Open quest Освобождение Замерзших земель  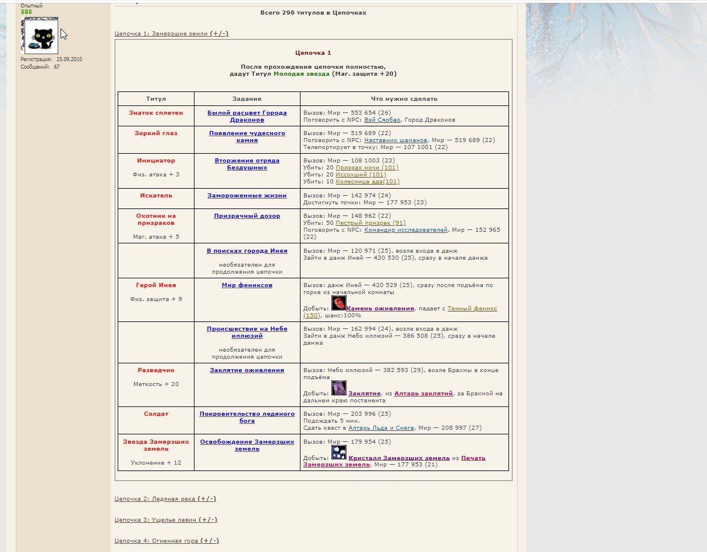(247, 445)
